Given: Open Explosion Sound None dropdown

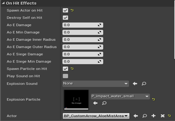Looking at the screenshot, I should (x=96, y=83).
